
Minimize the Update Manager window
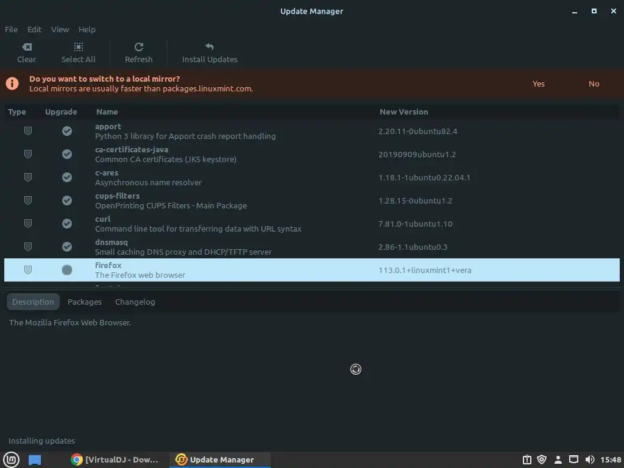pos(574,12)
